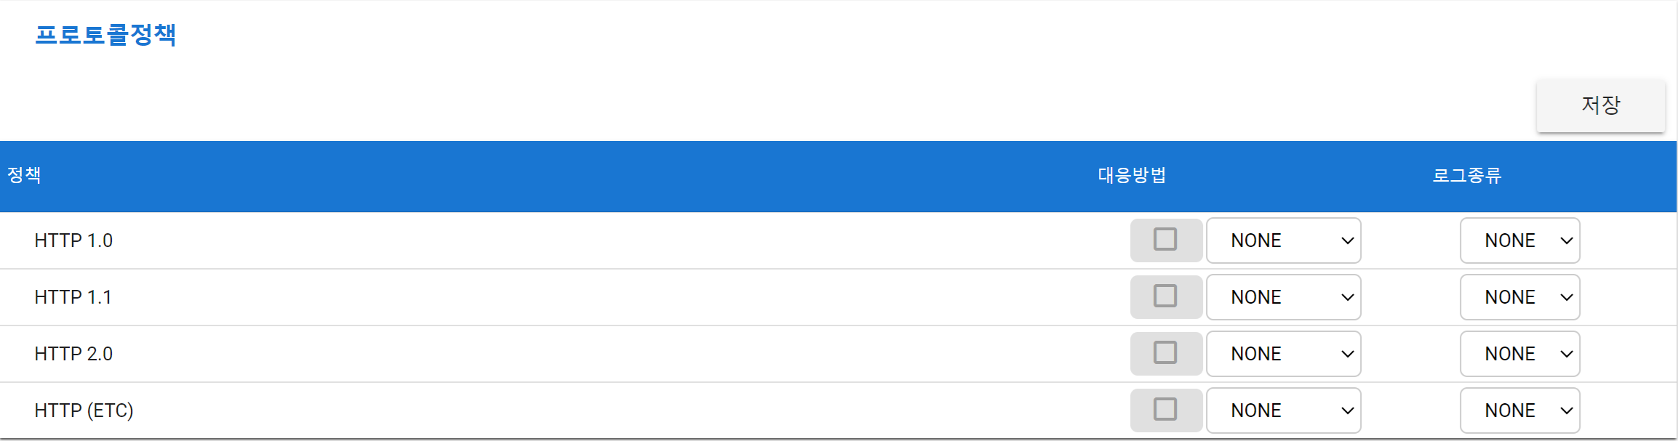
Task: Click the 저장 save button
Action: (x=1600, y=105)
